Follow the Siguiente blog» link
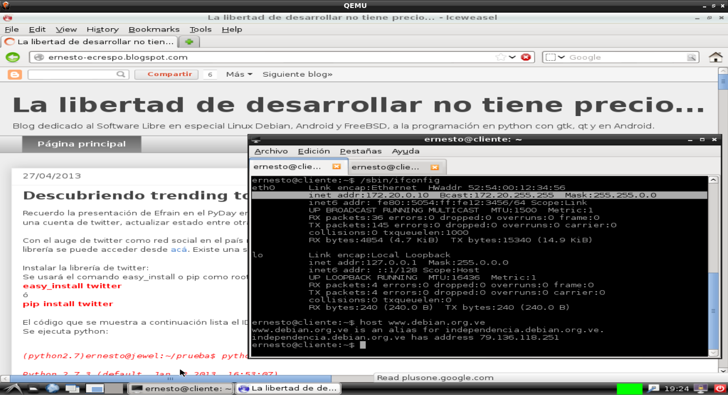 (x=297, y=75)
